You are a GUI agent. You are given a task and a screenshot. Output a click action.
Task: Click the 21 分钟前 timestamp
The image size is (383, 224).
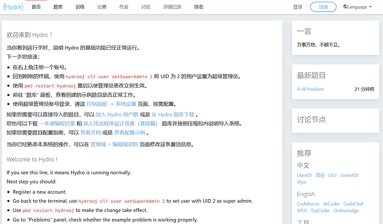pyautogui.click(x=364, y=89)
